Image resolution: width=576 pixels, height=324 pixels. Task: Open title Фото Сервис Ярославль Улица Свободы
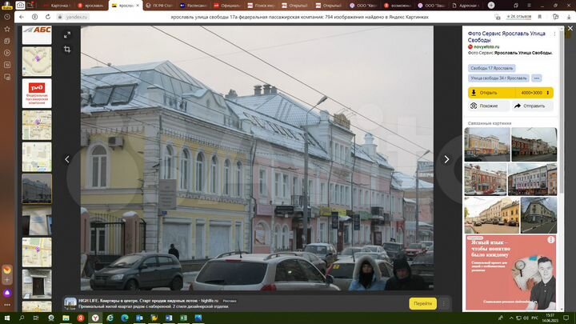[x=506, y=37]
